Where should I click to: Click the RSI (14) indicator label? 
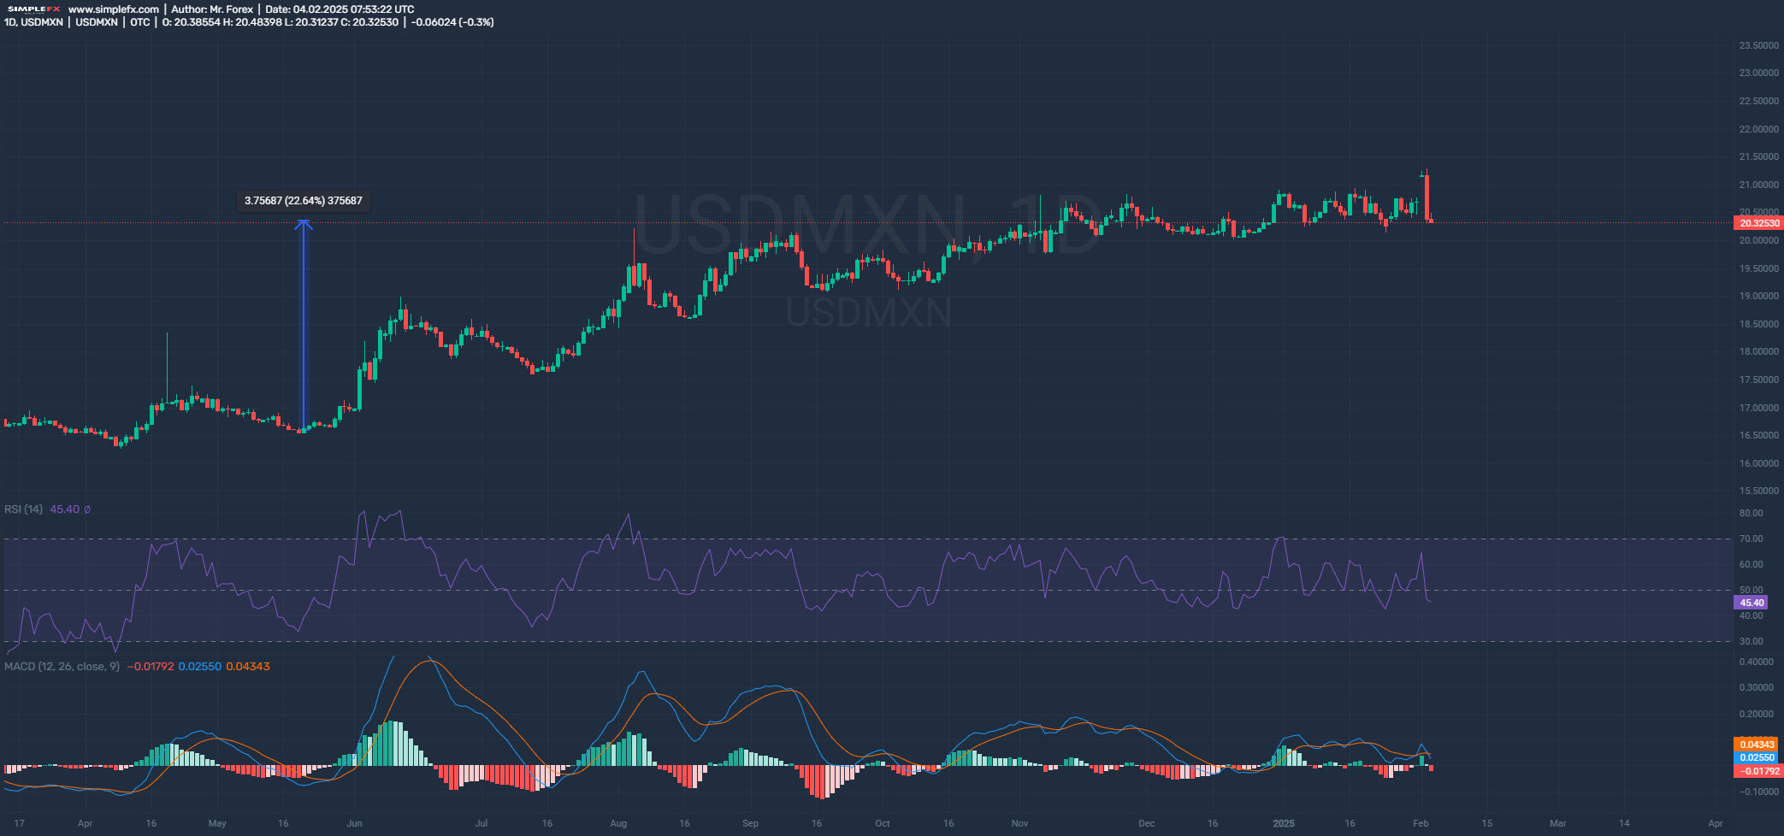[23, 509]
